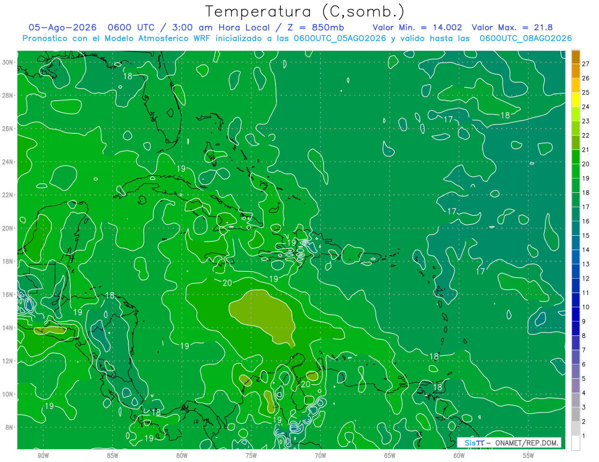Click the legend value '15'
The width and height of the screenshot is (599, 462).
coord(586,235)
